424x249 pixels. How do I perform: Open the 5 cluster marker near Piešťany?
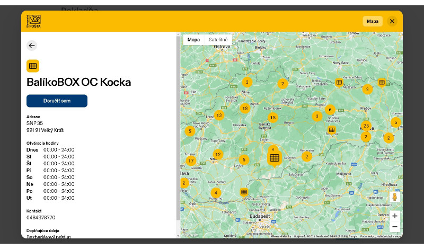coord(190,131)
